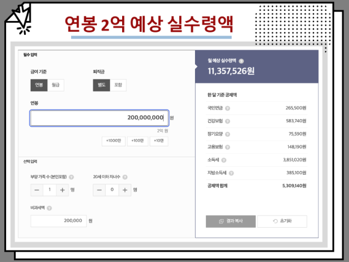Open help icon next to 국민연금
Image resolution: width=349 pixels, height=262 pixels.
click(x=227, y=108)
